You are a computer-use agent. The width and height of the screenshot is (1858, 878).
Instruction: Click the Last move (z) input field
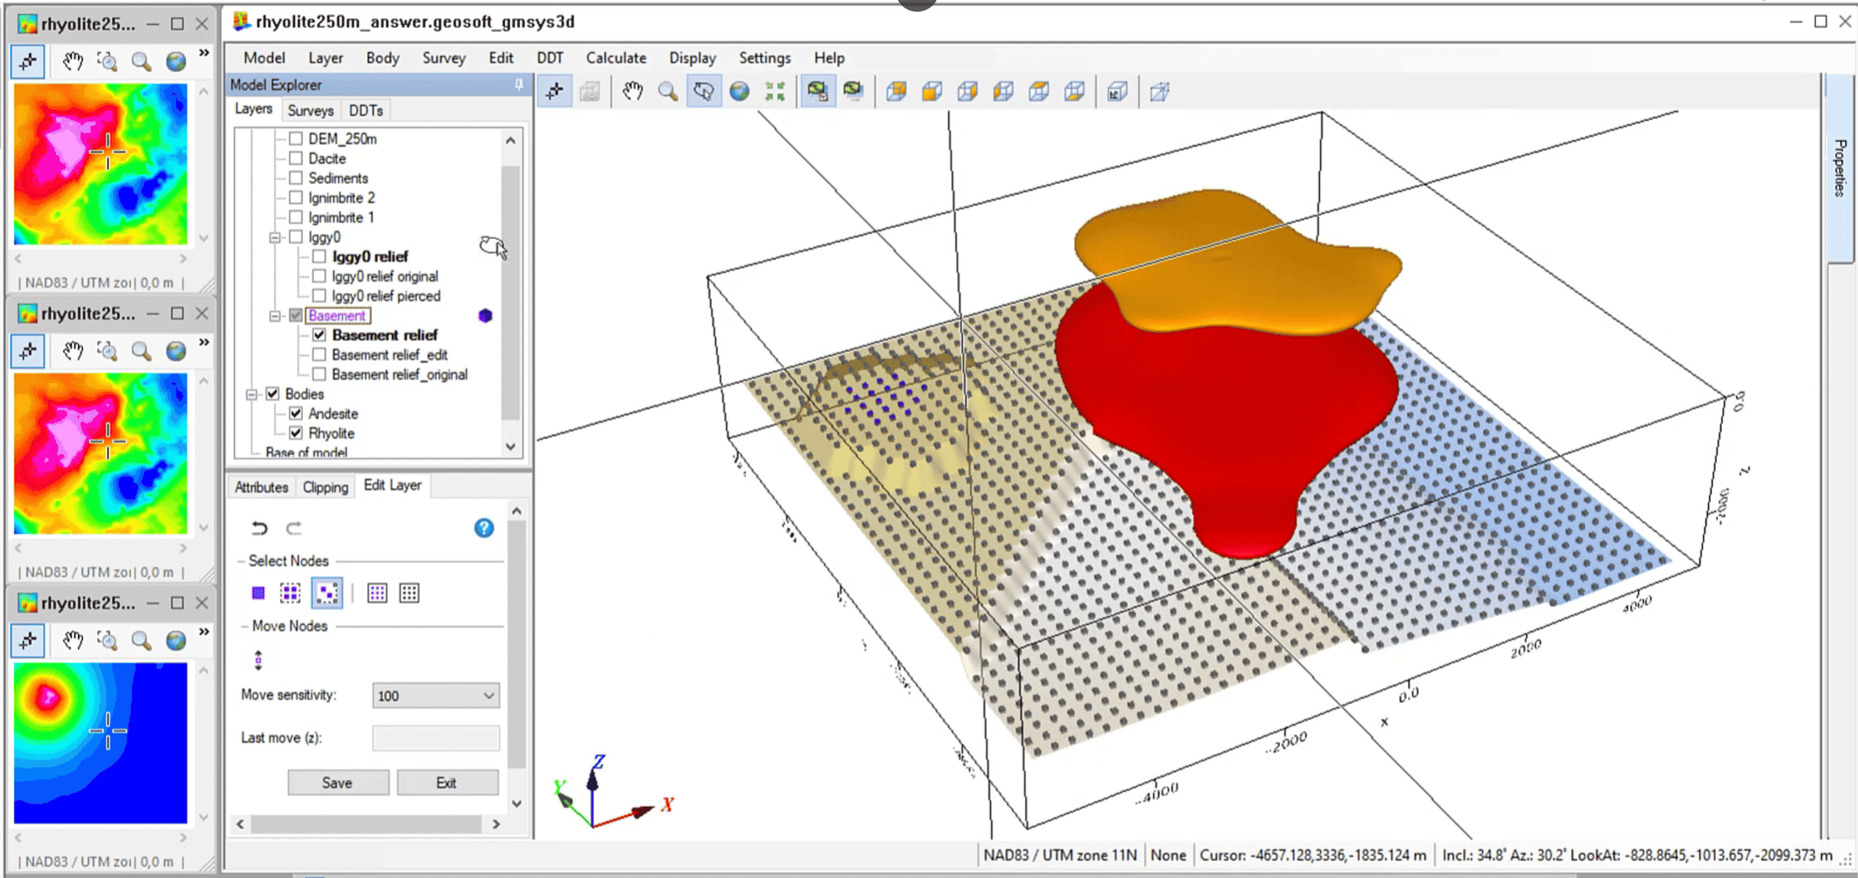point(437,737)
